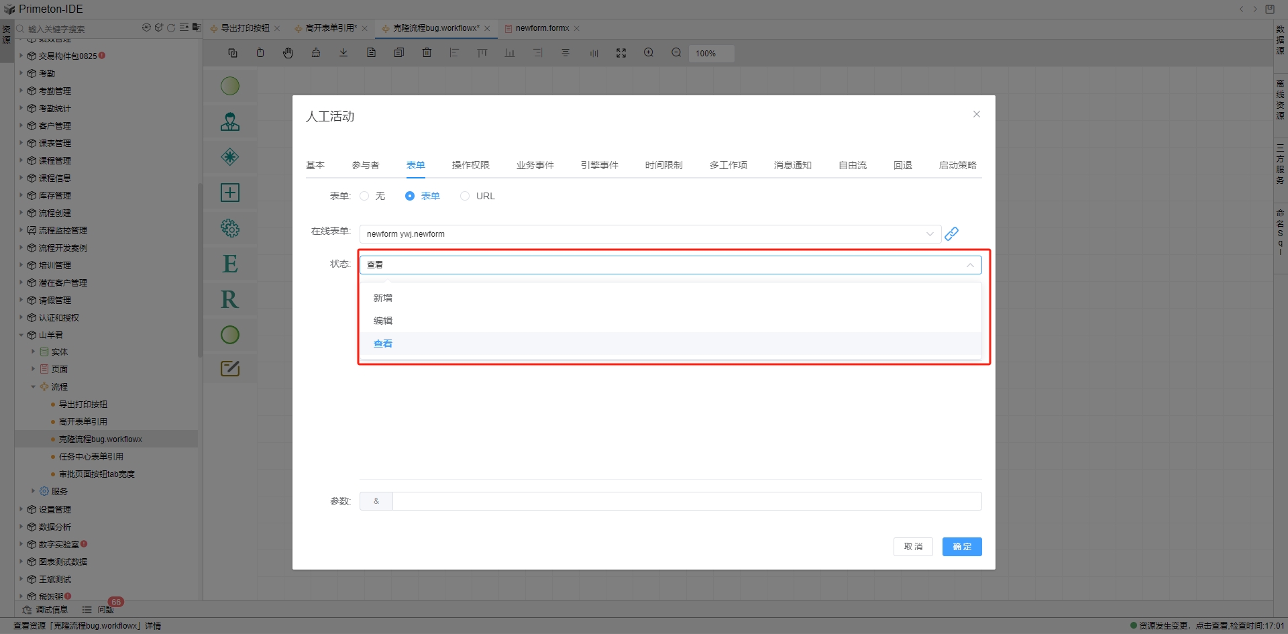Collapse the 山羊君 tree node
The height and width of the screenshot is (634, 1288).
[x=21, y=335]
